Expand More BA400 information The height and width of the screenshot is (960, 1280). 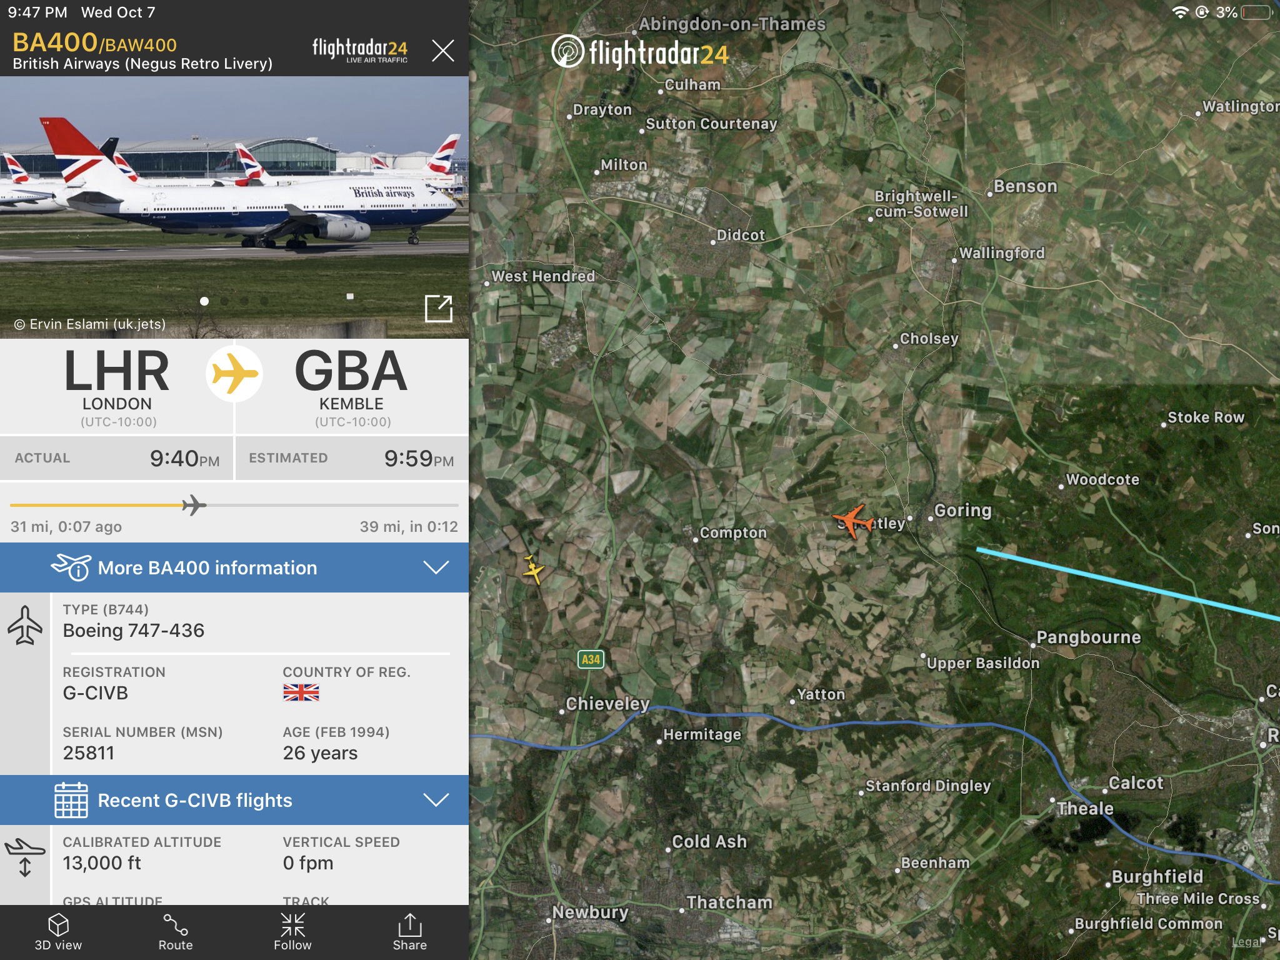[234, 567]
